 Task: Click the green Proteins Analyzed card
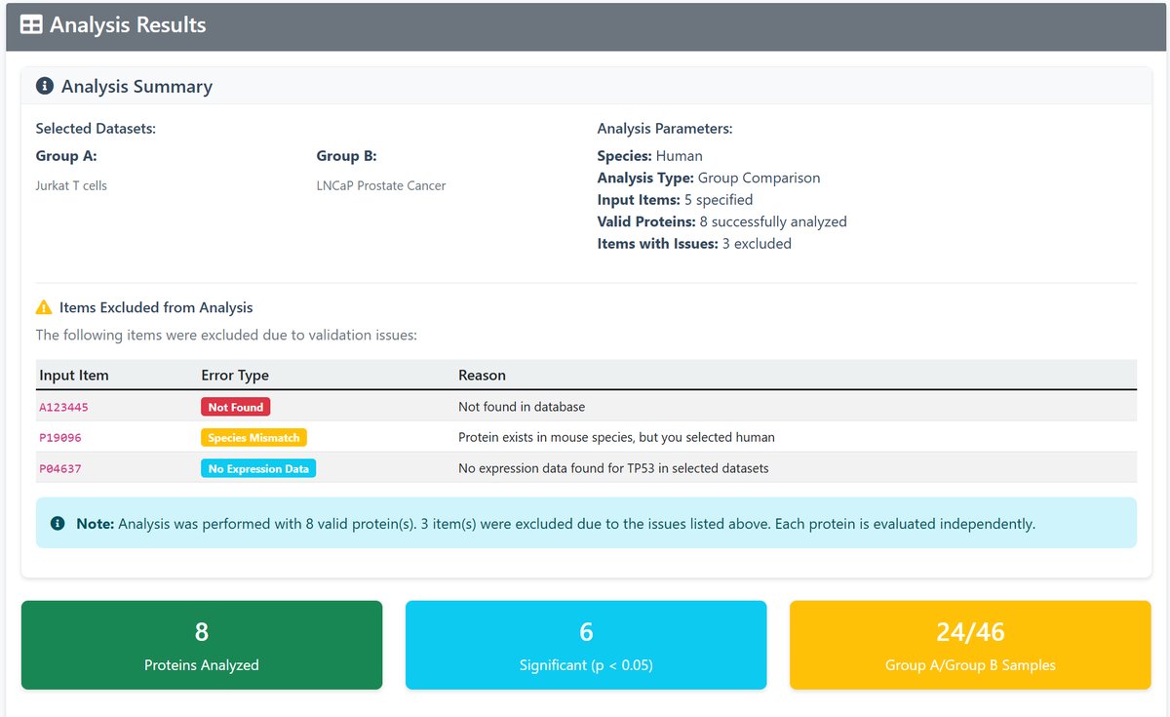coord(202,645)
